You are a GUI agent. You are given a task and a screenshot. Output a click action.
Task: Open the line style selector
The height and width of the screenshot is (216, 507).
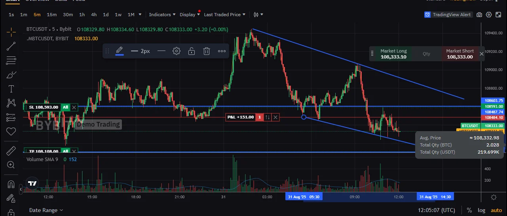(161, 51)
